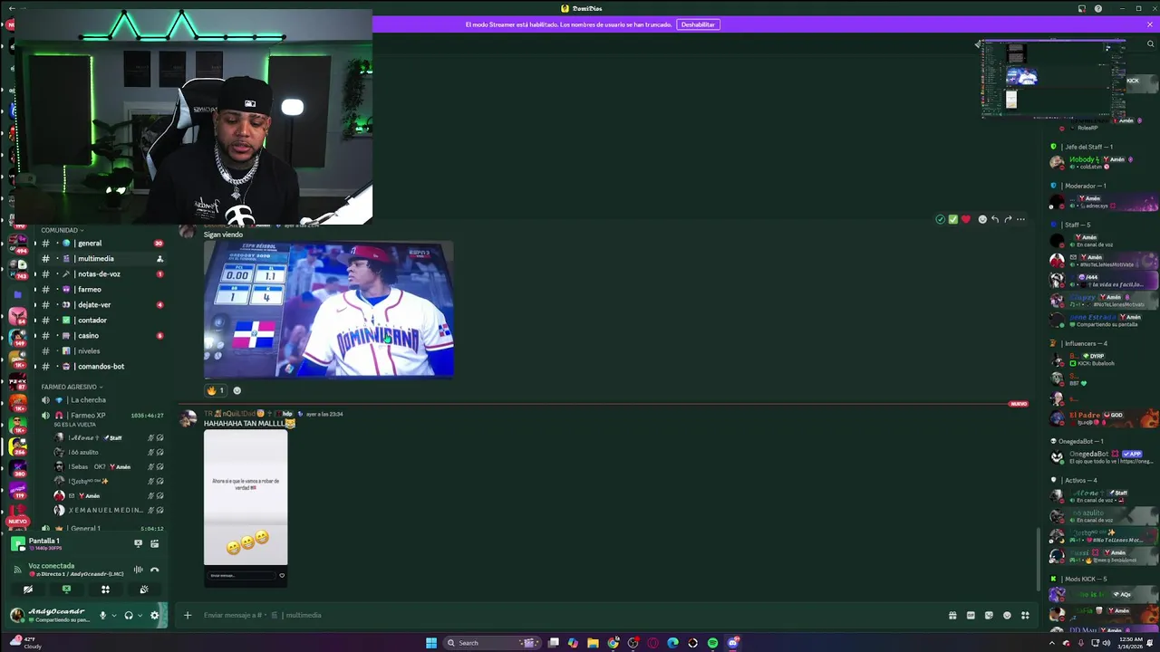Forward message via toolbar arrow

1008,219
